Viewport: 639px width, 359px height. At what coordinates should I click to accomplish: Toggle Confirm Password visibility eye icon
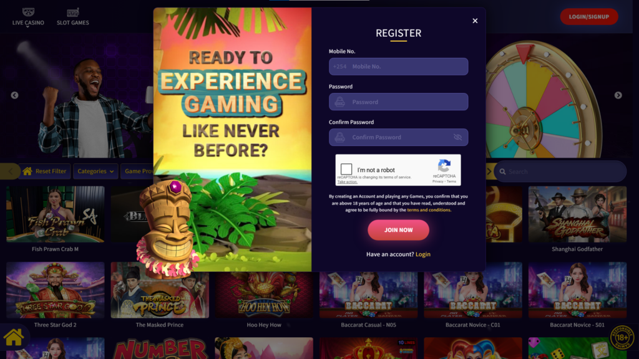coord(457,137)
